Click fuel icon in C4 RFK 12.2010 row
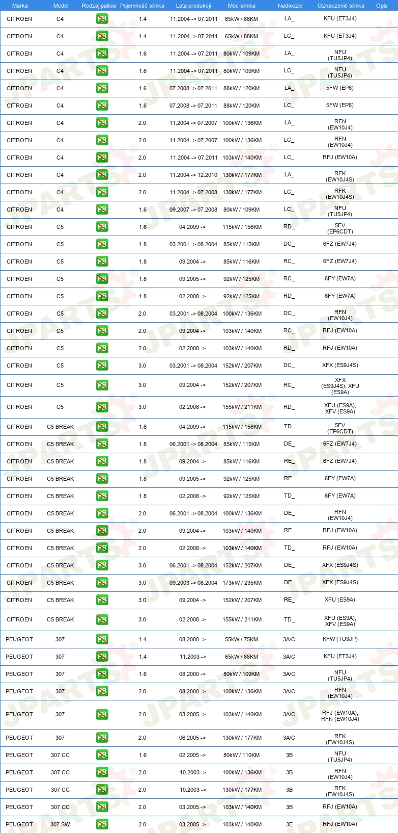 point(102,175)
